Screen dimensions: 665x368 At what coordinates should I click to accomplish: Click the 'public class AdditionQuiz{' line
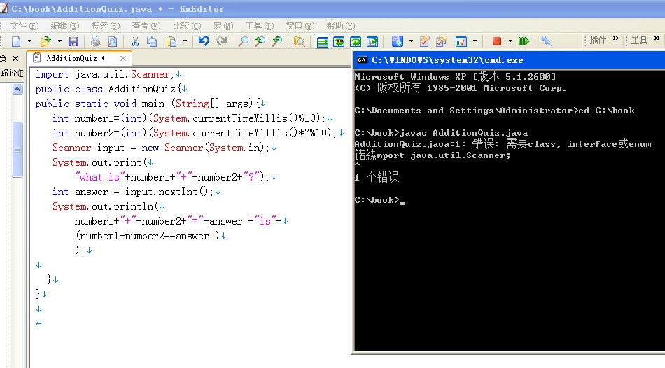coord(108,89)
